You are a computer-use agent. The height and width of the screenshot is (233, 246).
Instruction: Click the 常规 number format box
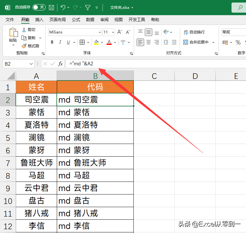(234, 32)
